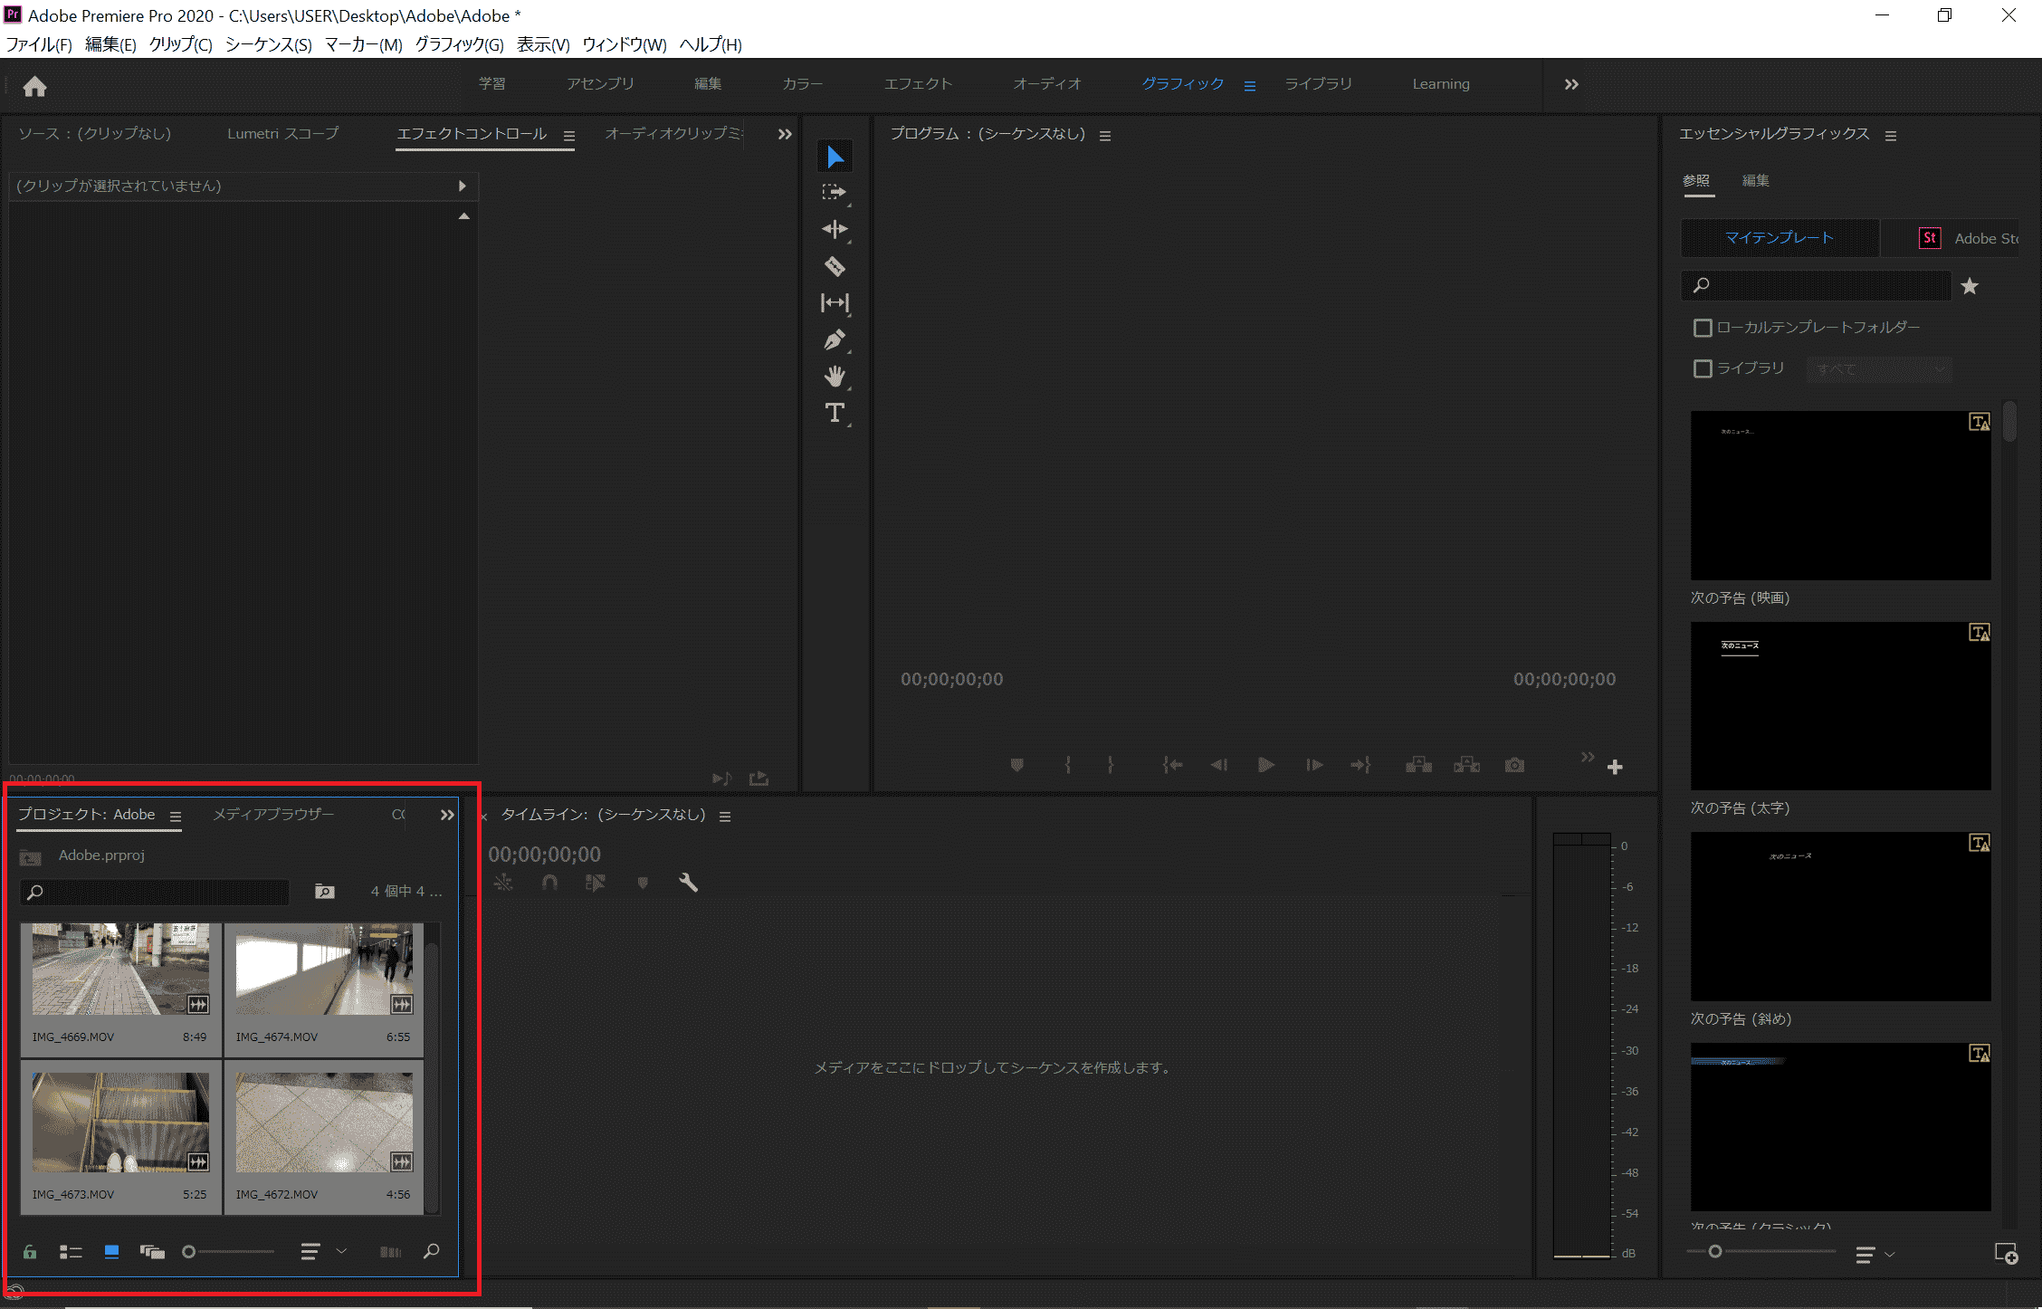This screenshot has width=2042, height=1309.
Task: Select the Slip tool
Action: click(835, 302)
